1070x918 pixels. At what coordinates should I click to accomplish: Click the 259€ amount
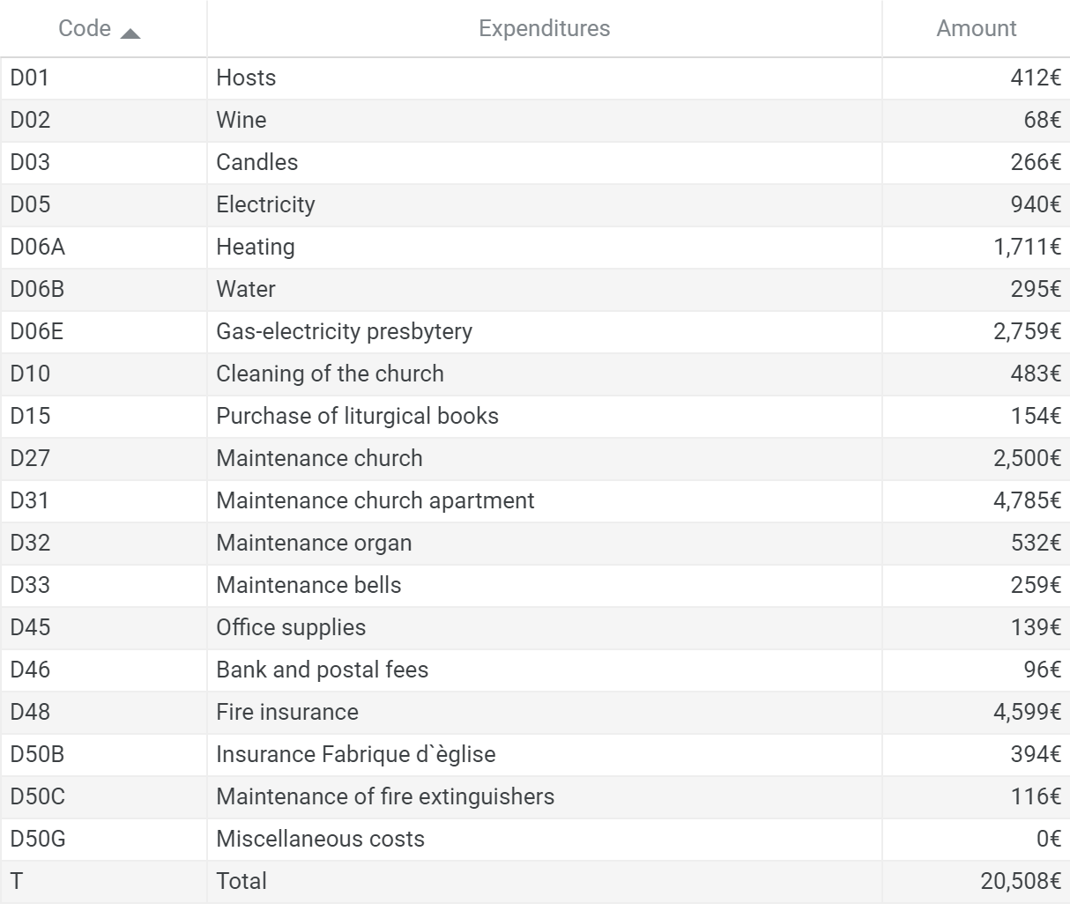click(1036, 585)
